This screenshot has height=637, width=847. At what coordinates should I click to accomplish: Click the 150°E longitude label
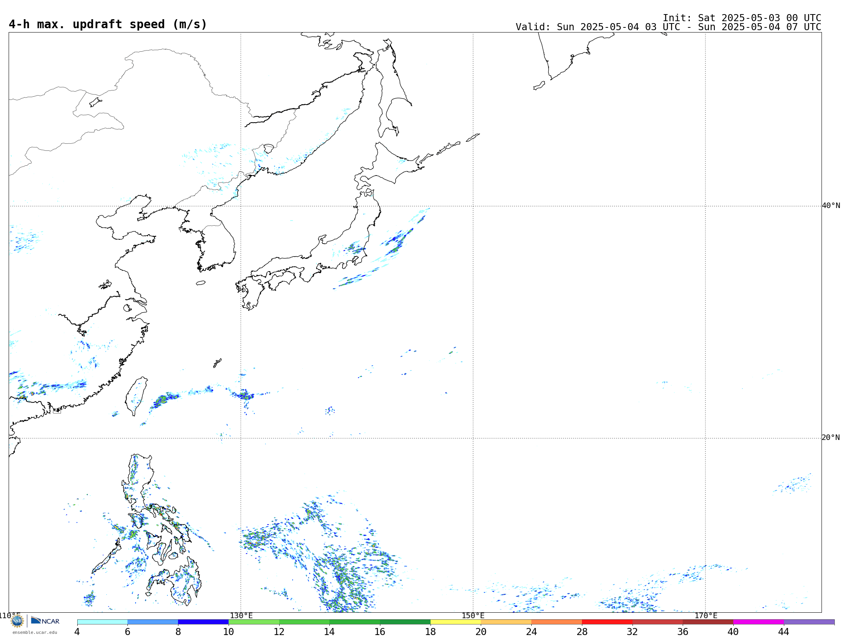pyautogui.click(x=473, y=616)
